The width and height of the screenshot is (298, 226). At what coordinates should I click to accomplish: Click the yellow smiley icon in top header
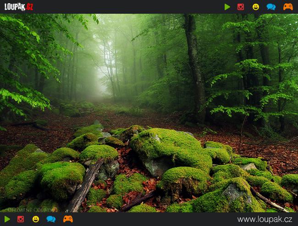point(256,7)
